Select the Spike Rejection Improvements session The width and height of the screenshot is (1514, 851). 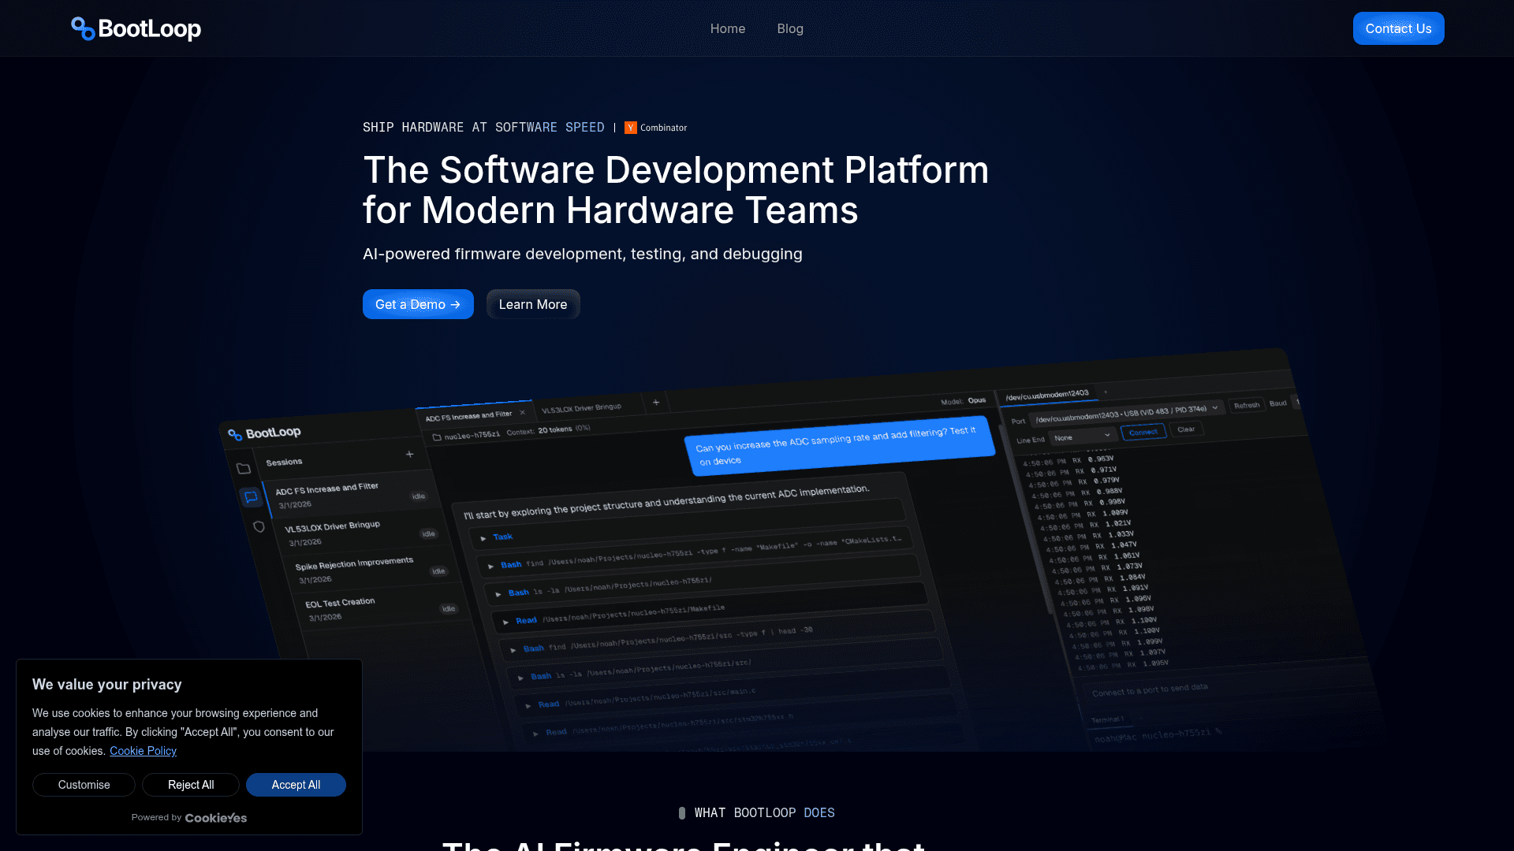pyautogui.click(x=369, y=570)
